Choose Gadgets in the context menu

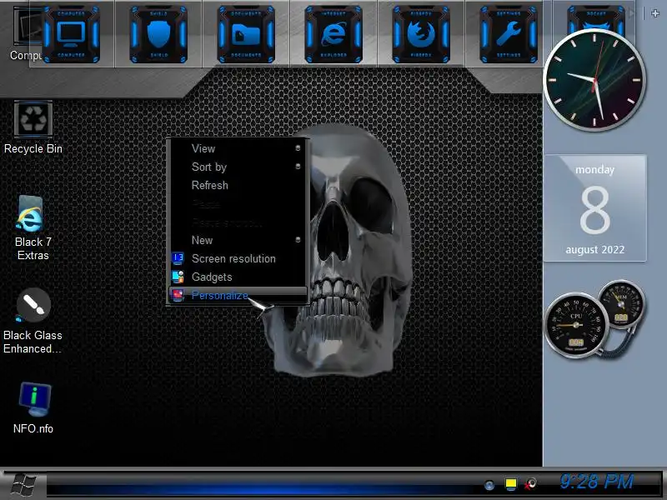[238, 277]
